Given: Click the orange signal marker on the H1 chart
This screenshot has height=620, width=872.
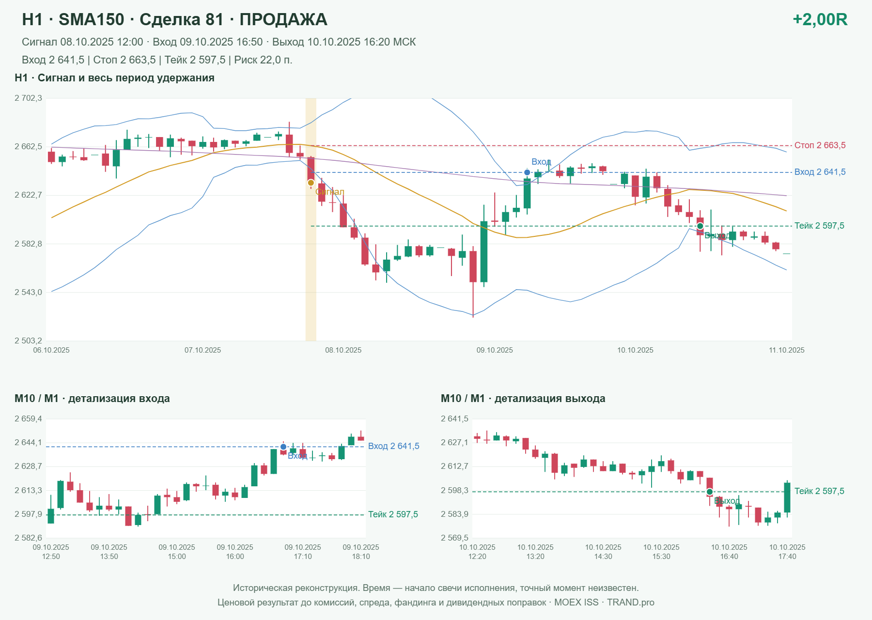Looking at the screenshot, I should [x=311, y=183].
